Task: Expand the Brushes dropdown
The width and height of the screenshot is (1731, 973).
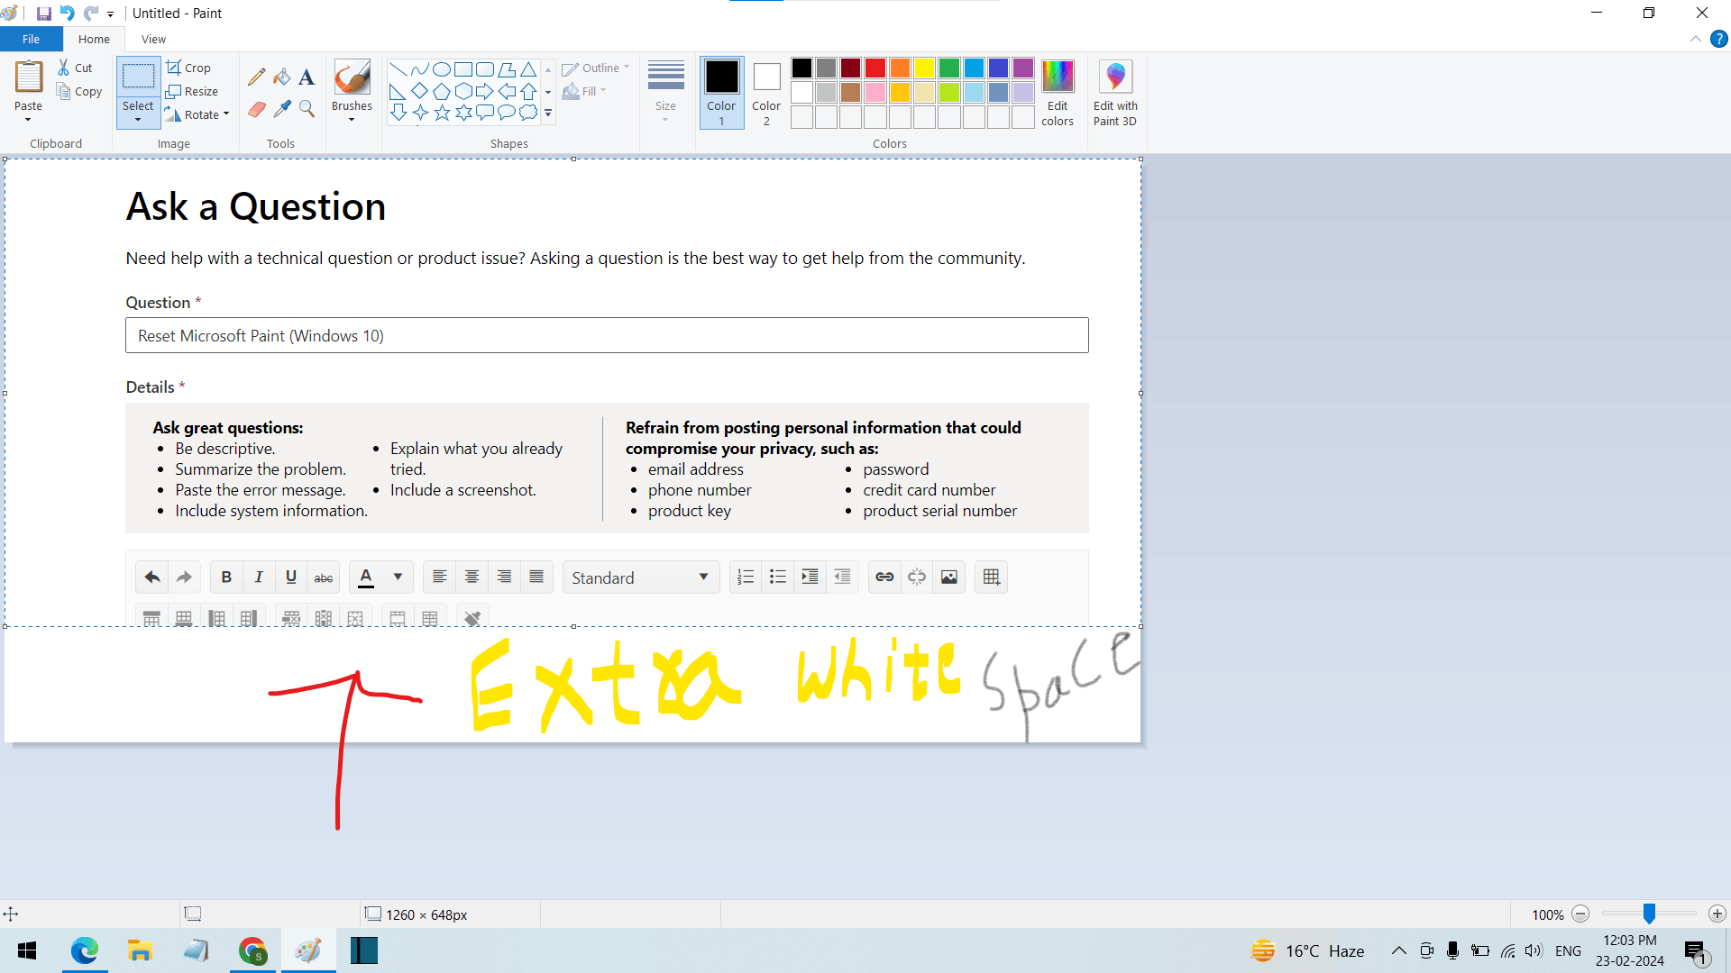Action: [x=352, y=118]
